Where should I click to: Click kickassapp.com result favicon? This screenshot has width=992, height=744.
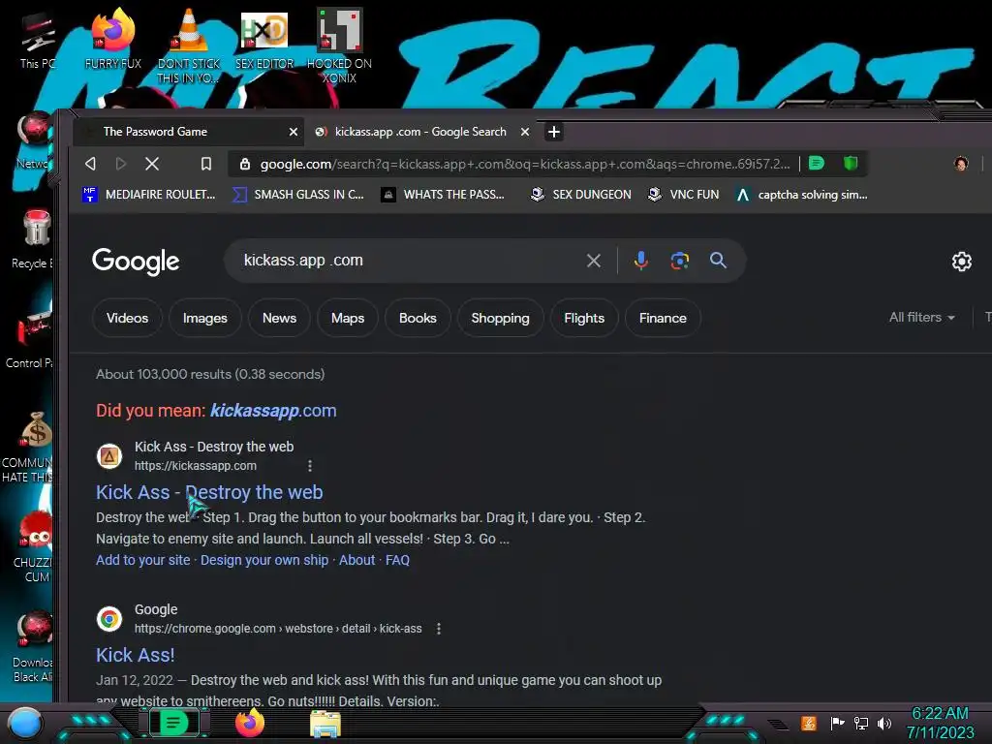click(109, 455)
